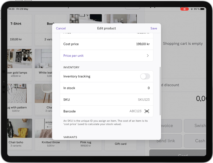
Task: Open Price per unit chevron
Action: pos(148,56)
